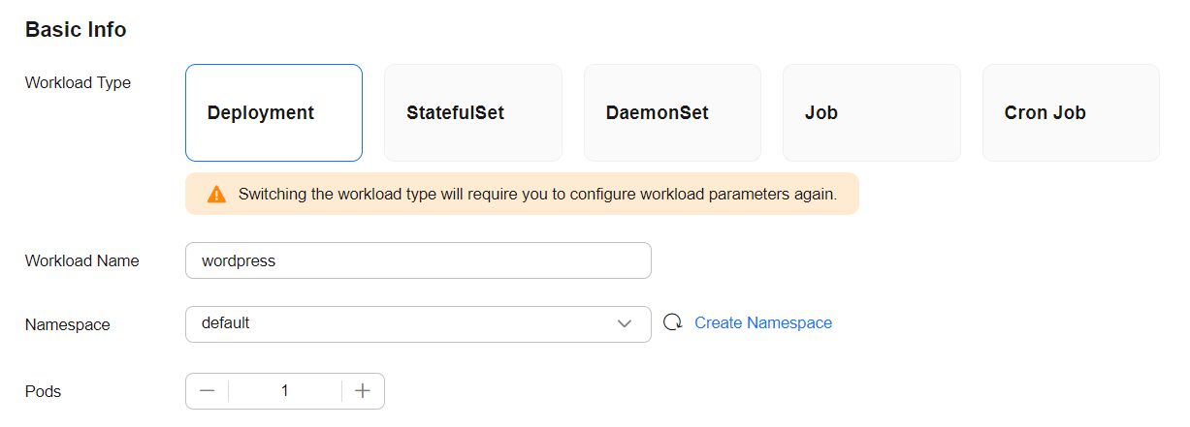This screenshot has width=1190, height=427.
Task: Click the workload type switching warning message
Action: 537,194
